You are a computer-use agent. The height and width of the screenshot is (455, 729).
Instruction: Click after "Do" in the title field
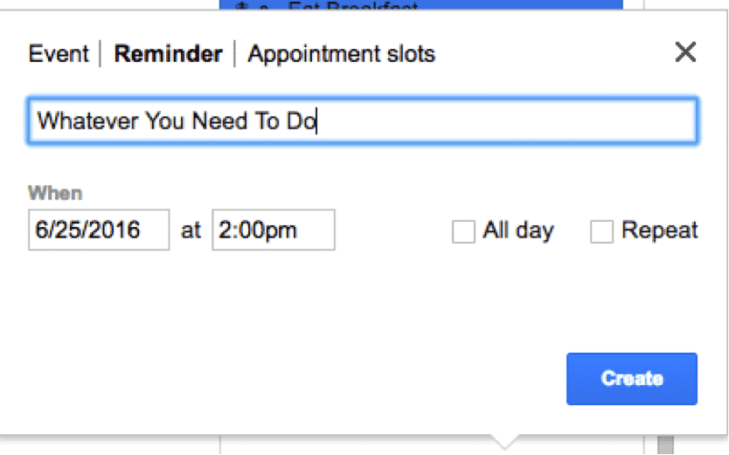[319, 121]
